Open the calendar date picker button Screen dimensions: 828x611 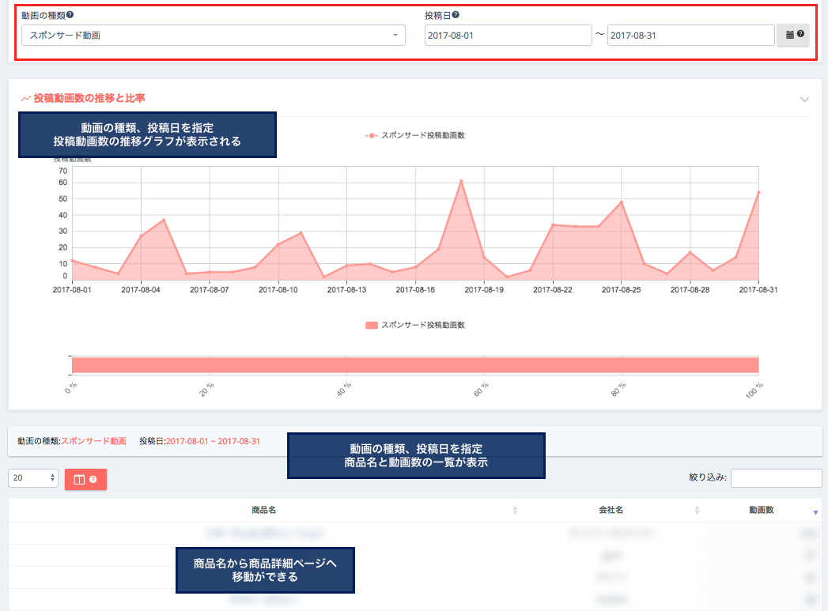(792, 35)
